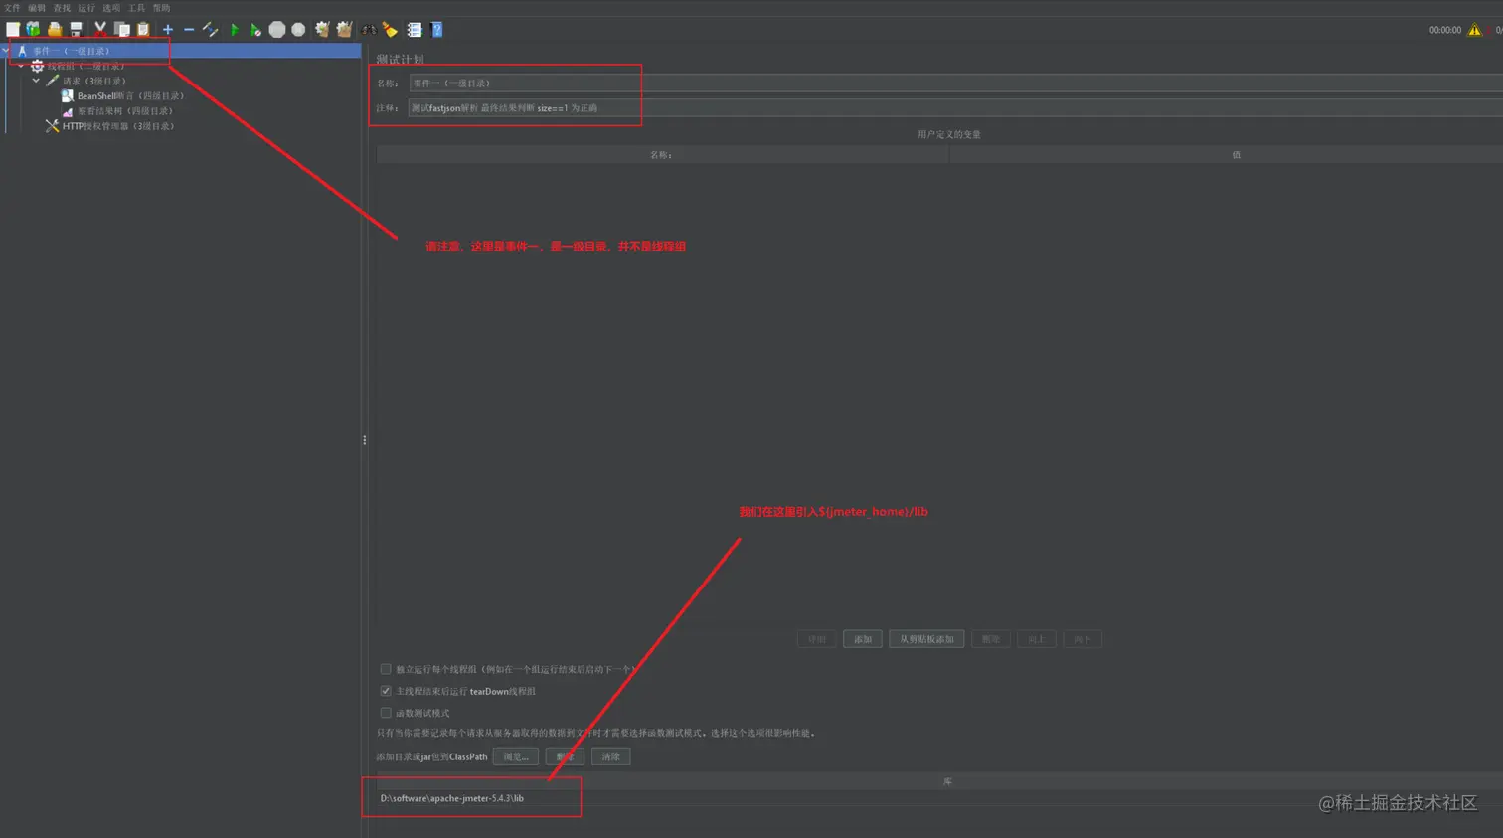Viewport: 1503px width, 838px height.
Task: Click 浏览... to add a ClassPath jar
Action: coord(515,756)
